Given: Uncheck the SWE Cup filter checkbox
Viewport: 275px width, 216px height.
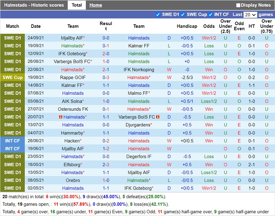Looking at the screenshot, I should (183, 14).
